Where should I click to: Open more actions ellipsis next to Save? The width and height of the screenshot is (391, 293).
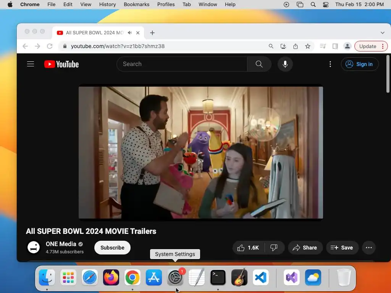point(368,248)
